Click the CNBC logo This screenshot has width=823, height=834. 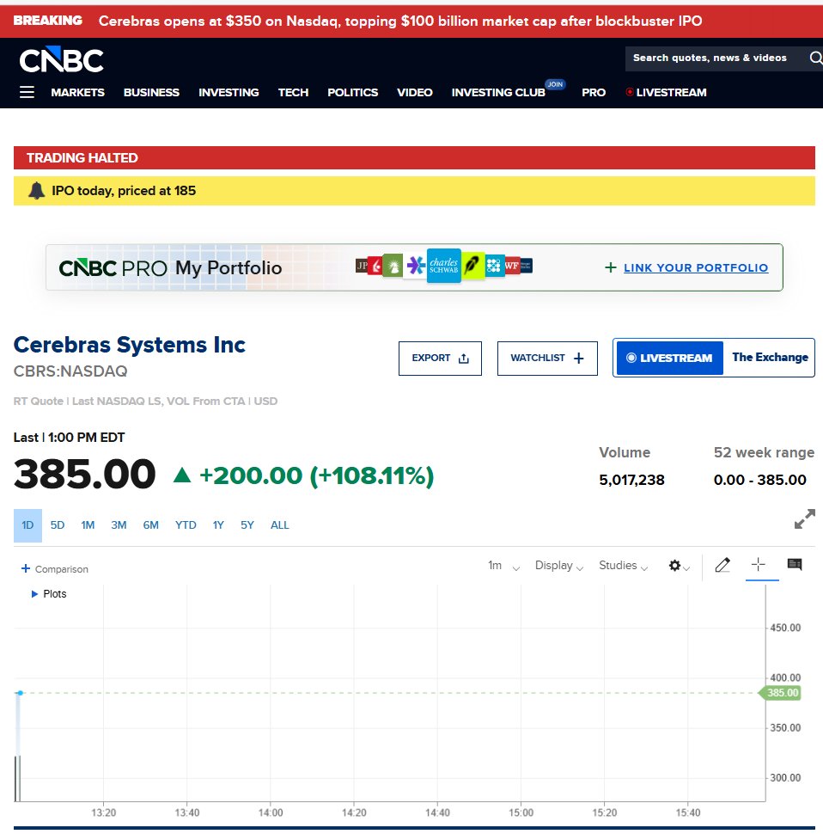(61, 59)
